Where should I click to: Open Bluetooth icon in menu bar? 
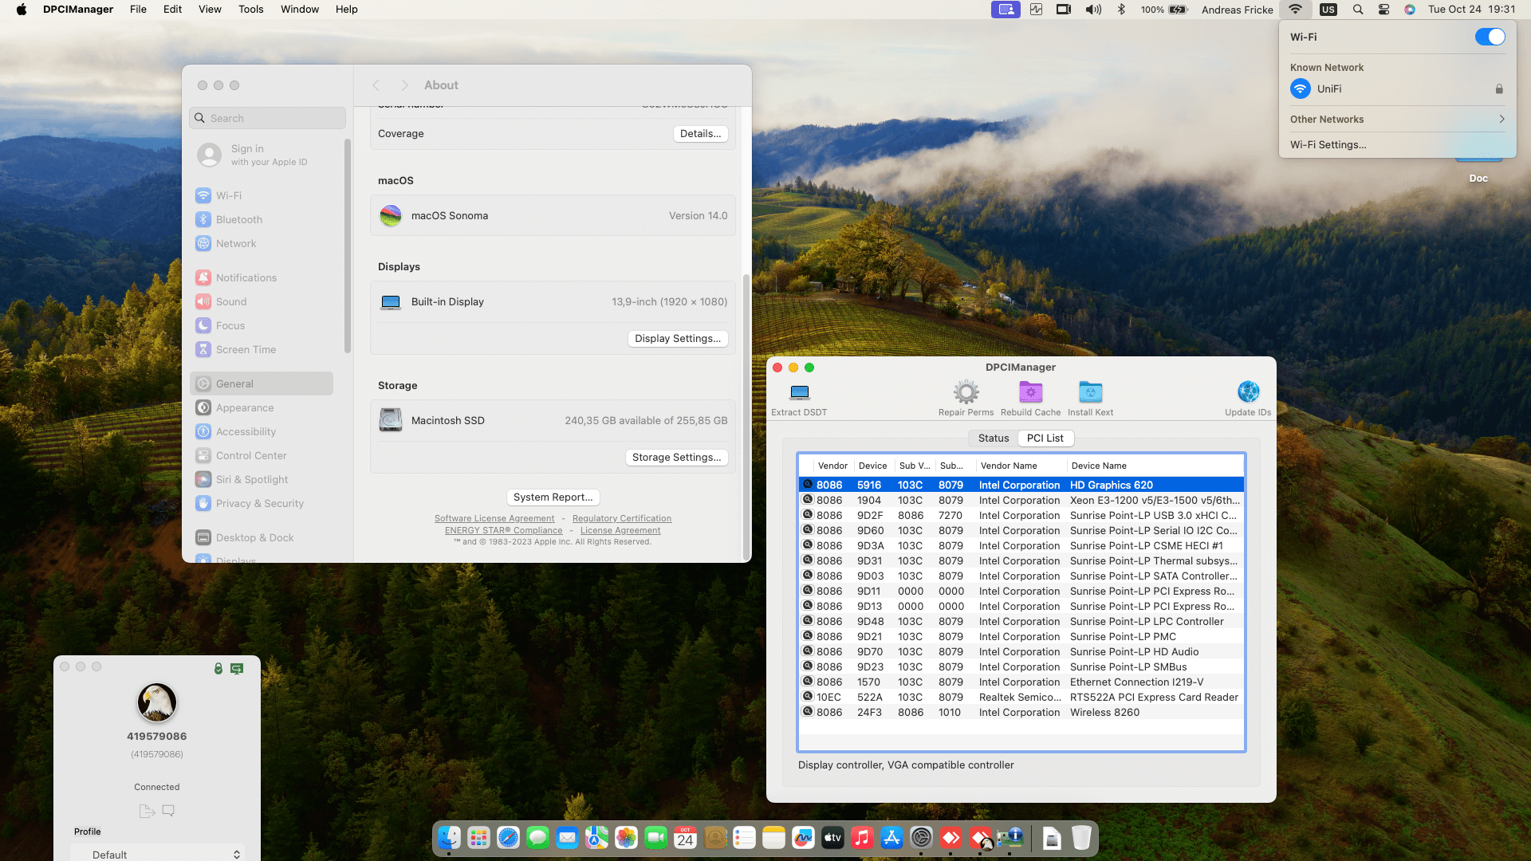pyautogui.click(x=1121, y=10)
